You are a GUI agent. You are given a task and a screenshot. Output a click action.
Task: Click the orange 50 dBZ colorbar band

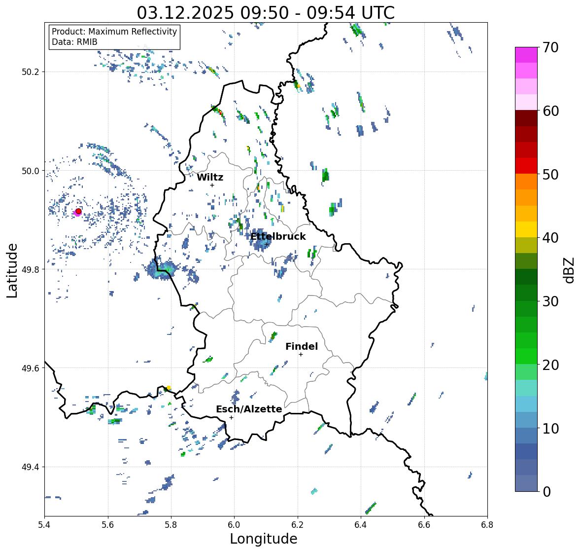[x=526, y=182]
